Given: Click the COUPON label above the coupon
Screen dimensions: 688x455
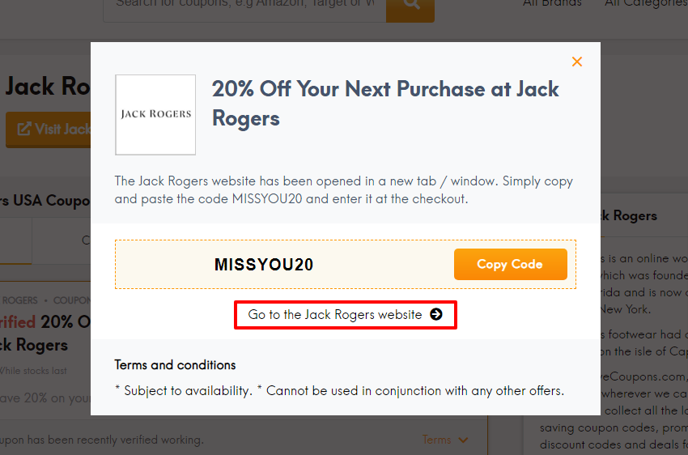Looking at the screenshot, I should pos(72,300).
